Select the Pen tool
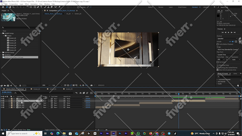This screenshot has width=242, height=136. (38, 7)
